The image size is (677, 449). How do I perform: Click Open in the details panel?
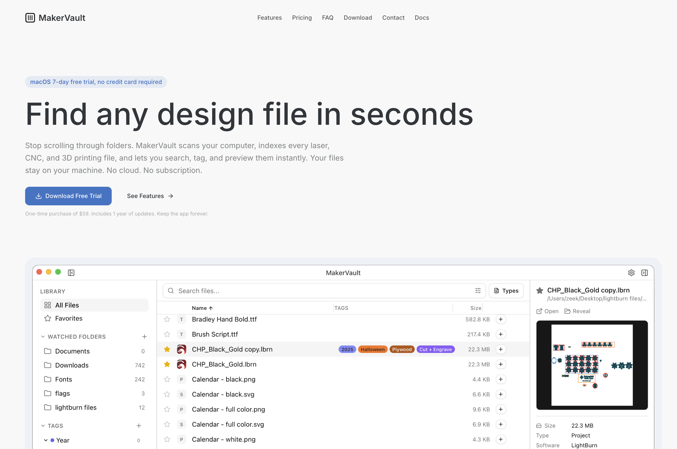[548, 311]
